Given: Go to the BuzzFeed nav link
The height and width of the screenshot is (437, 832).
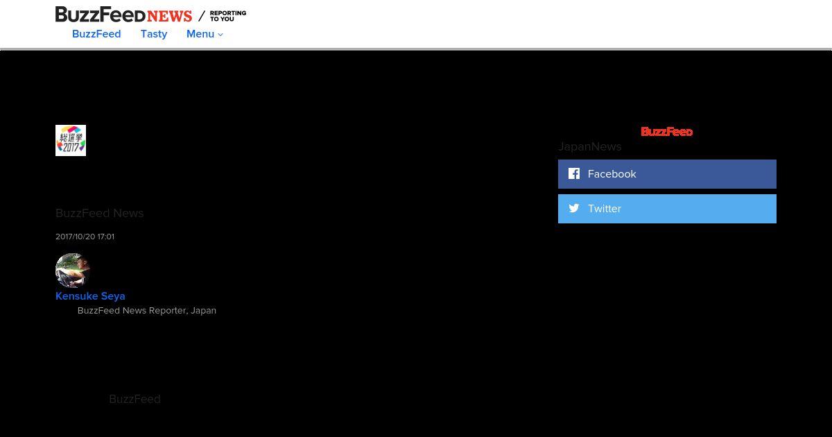Looking at the screenshot, I should pyautogui.click(x=96, y=34).
